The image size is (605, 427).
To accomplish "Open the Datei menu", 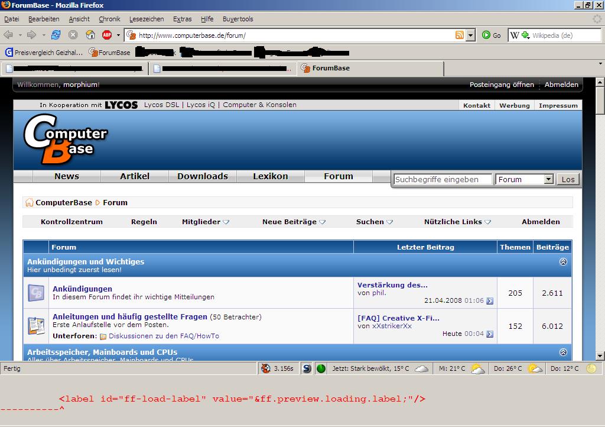I will click(12, 19).
